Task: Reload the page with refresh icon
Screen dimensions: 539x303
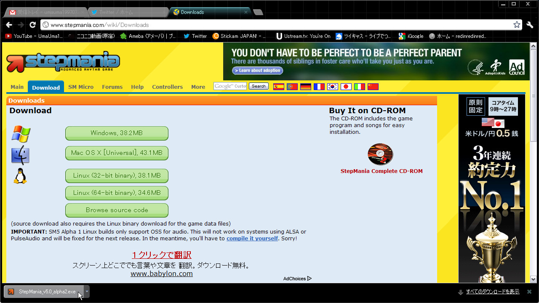Action: pyautogui.click(x=33, y=25)
